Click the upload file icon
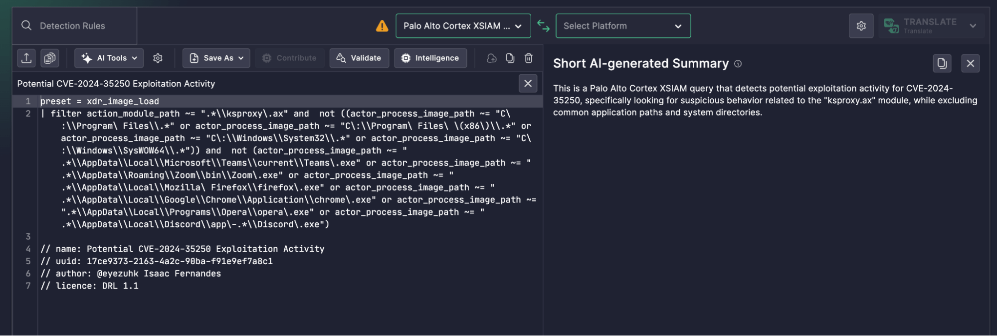The width and height of the screenshot is (997, 336). (26, 58)
